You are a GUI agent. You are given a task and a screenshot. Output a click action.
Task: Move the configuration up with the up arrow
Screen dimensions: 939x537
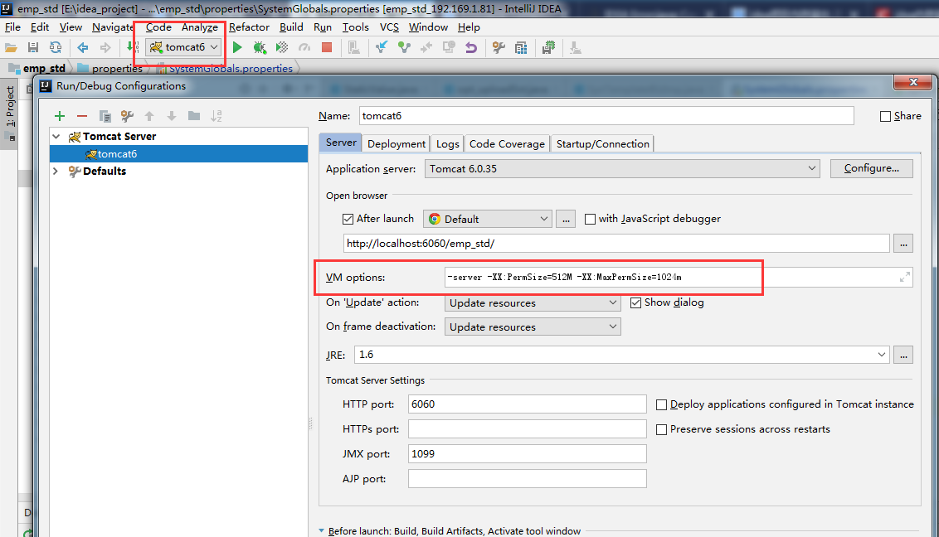click(x=149, y=116)
